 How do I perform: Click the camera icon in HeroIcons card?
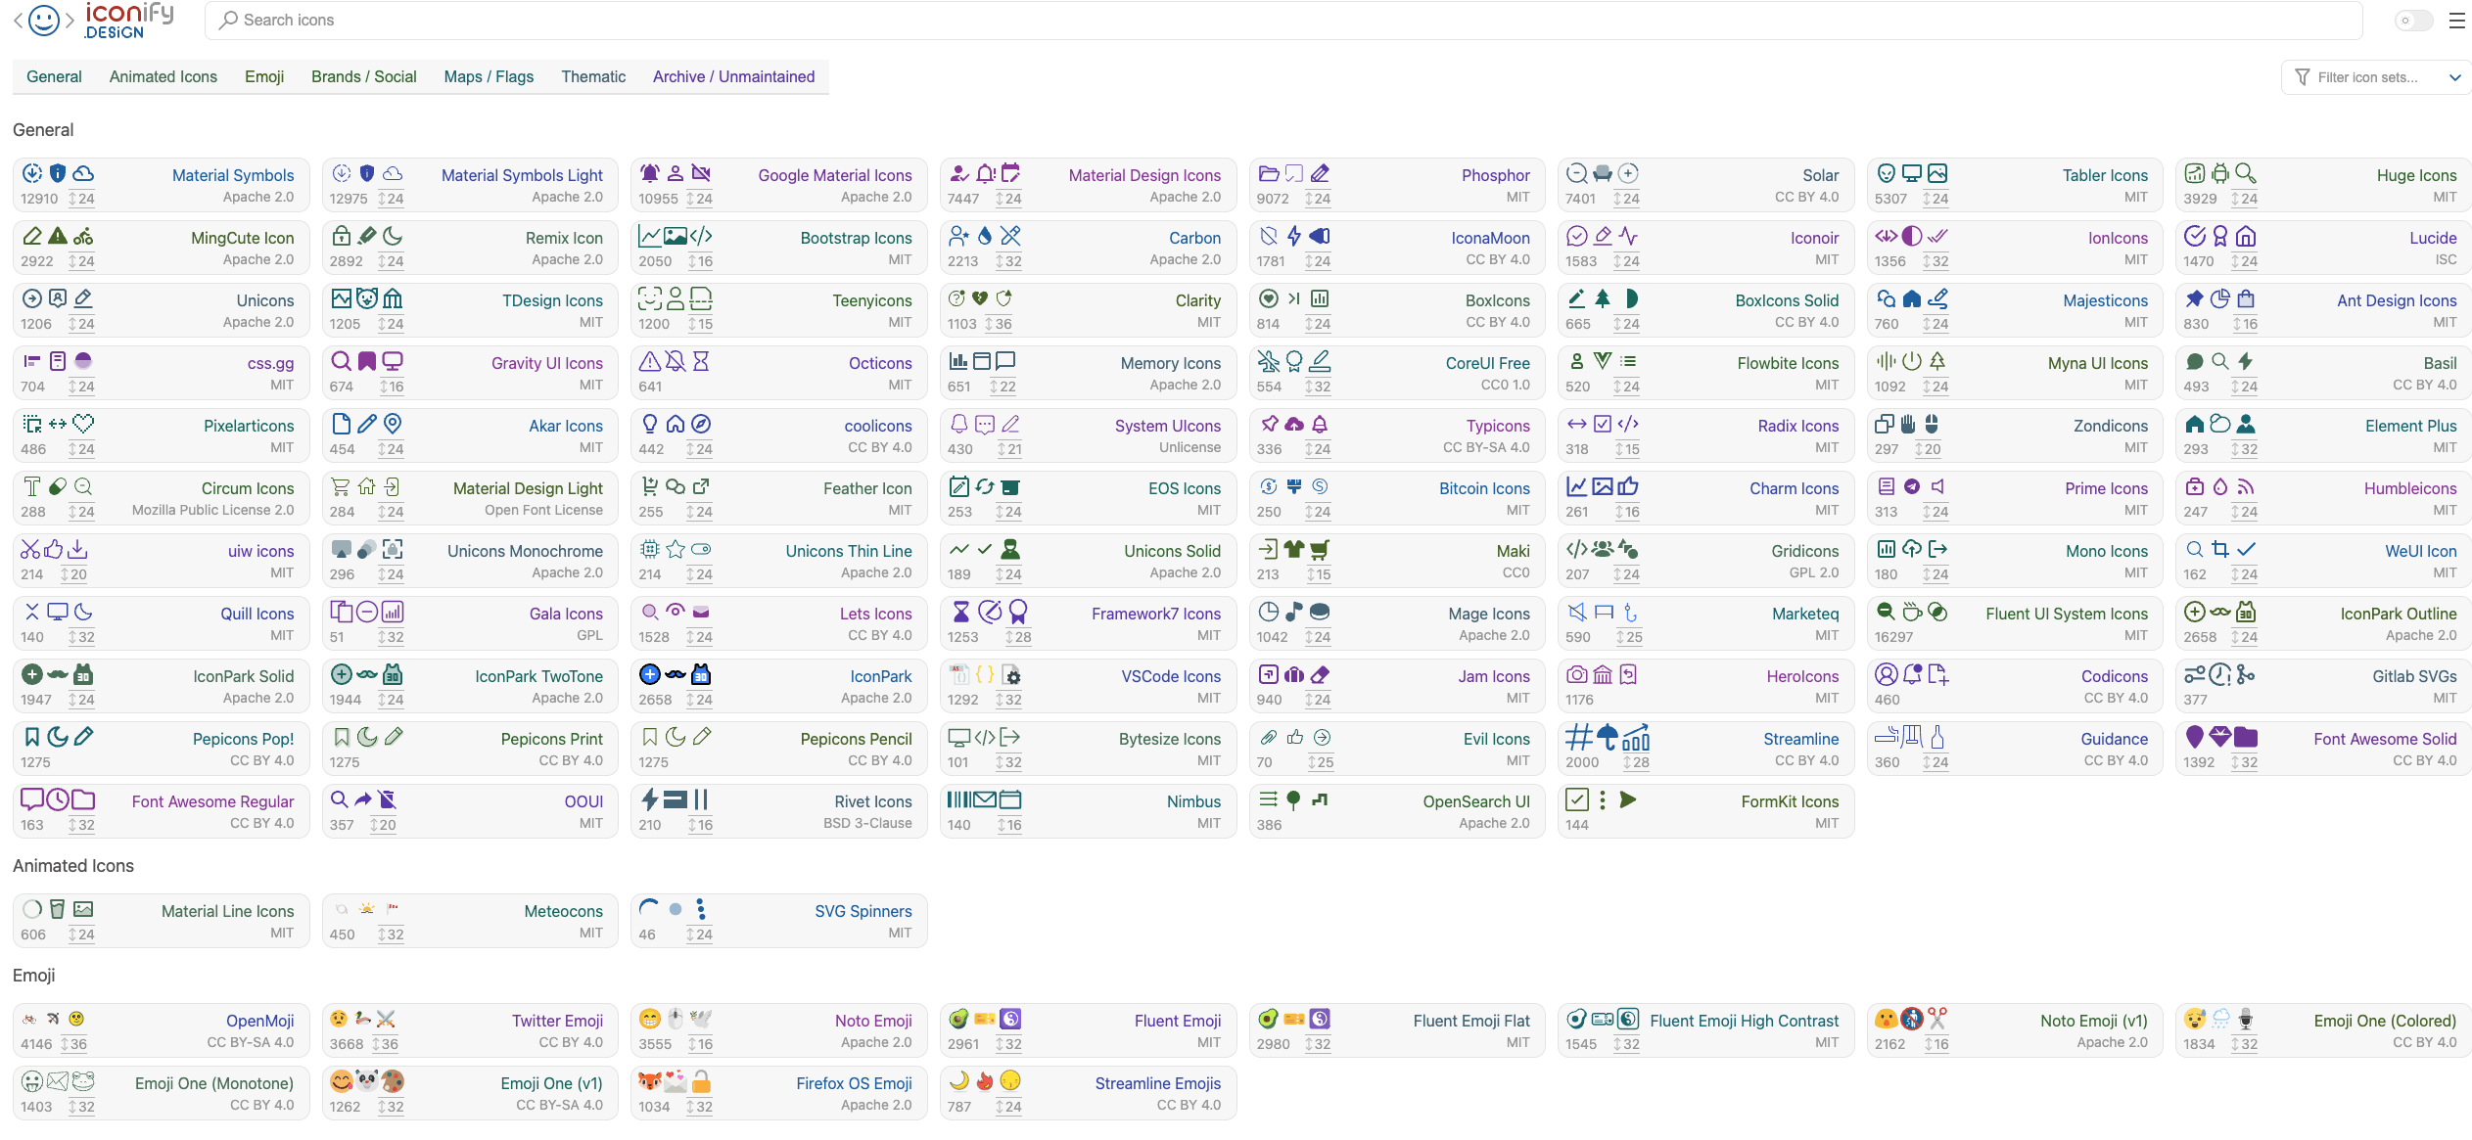pos(1576,674)
